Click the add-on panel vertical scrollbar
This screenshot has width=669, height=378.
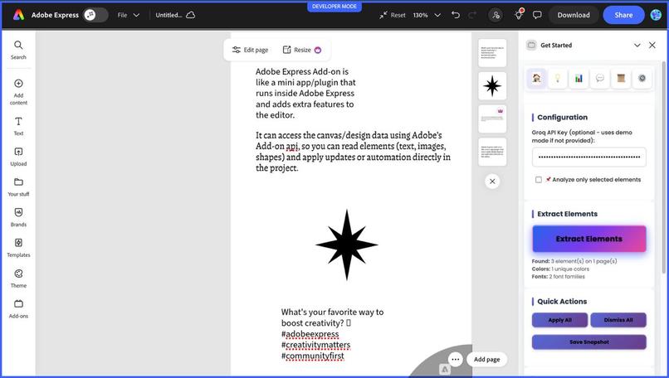point(663,166)
